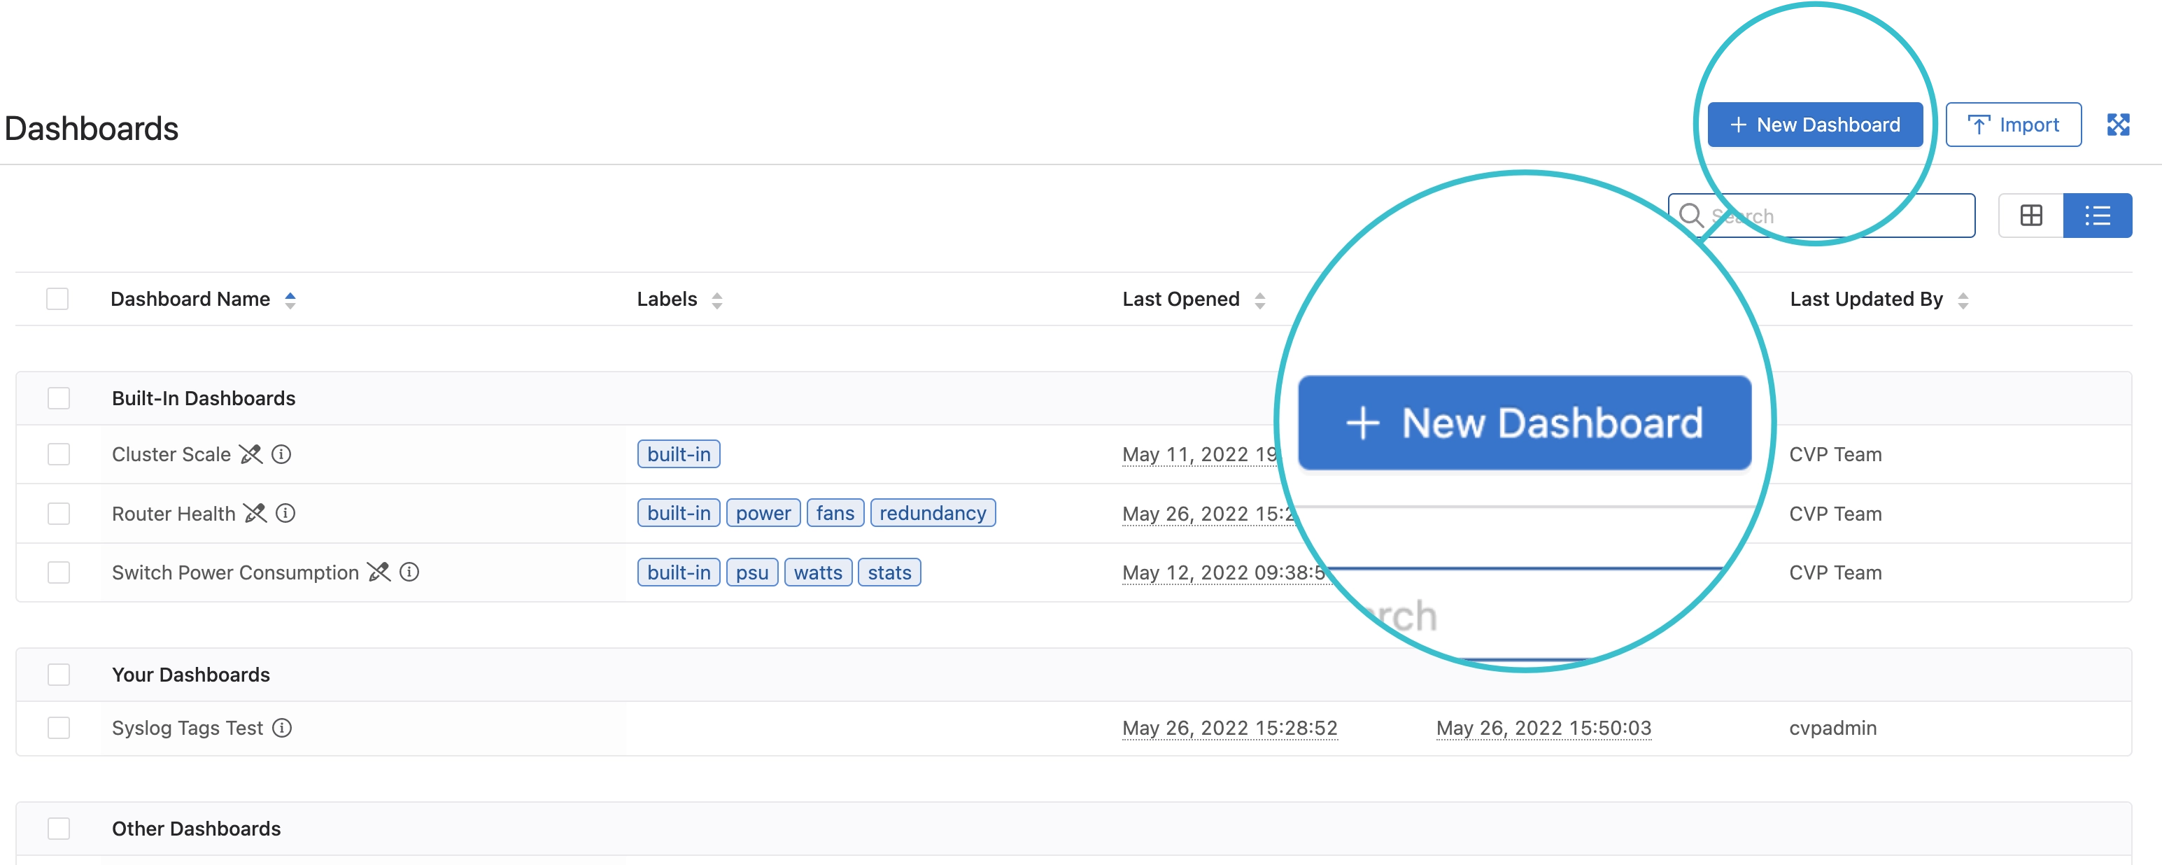This screenshot has height=865, width=2162.
Task: Click Syslog Tags Test info icon
Action: tap(283, 728)
